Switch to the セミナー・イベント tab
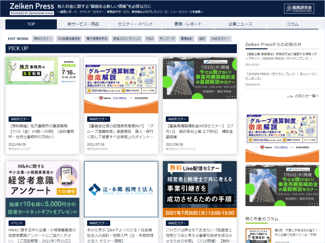The height and width of the screenshot is (243, 325). pyautogui.click(x=135, y=24)
